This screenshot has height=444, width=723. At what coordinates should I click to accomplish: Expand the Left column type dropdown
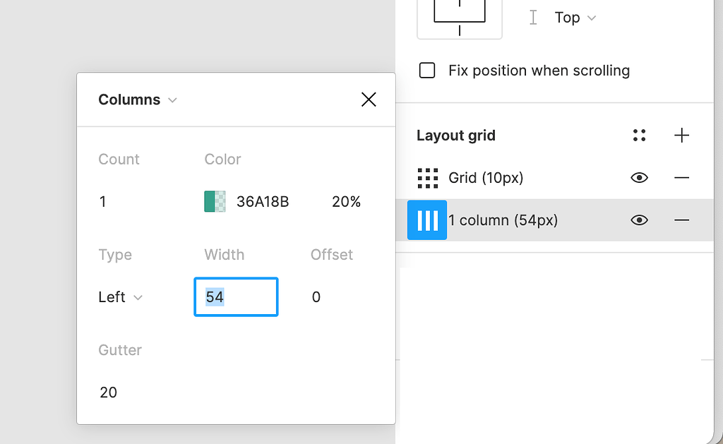click(120, 297)
